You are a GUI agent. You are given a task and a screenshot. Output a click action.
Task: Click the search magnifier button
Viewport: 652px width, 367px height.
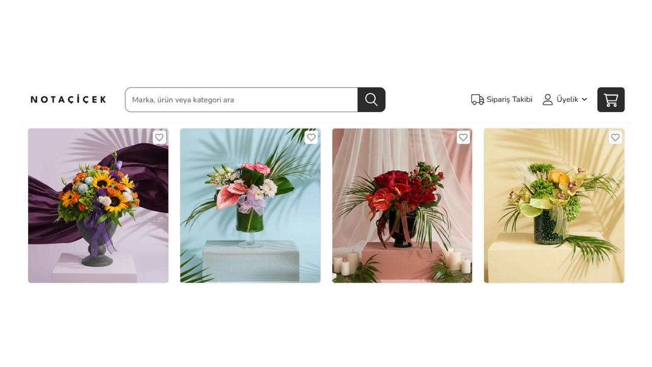[371, 99]
